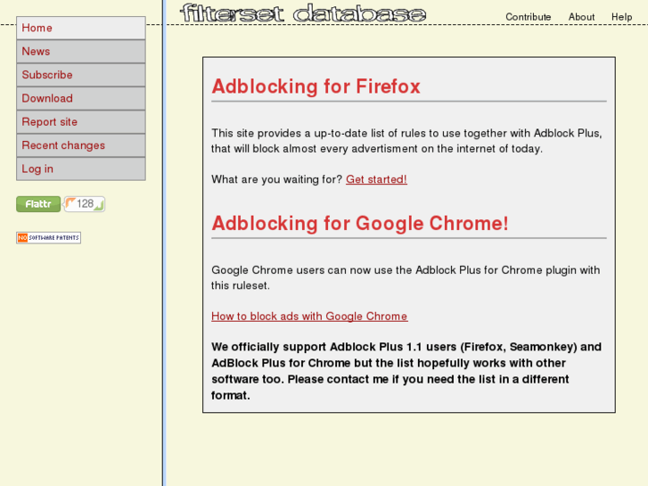This screenshot has width=648, height=486.
Task: Follow the Get started! link
Action: click(x=376, y=179)
